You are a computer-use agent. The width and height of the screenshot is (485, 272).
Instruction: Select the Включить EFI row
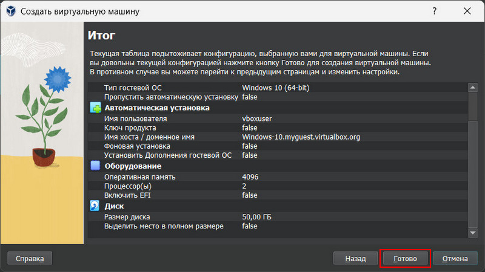pos(278,195)
